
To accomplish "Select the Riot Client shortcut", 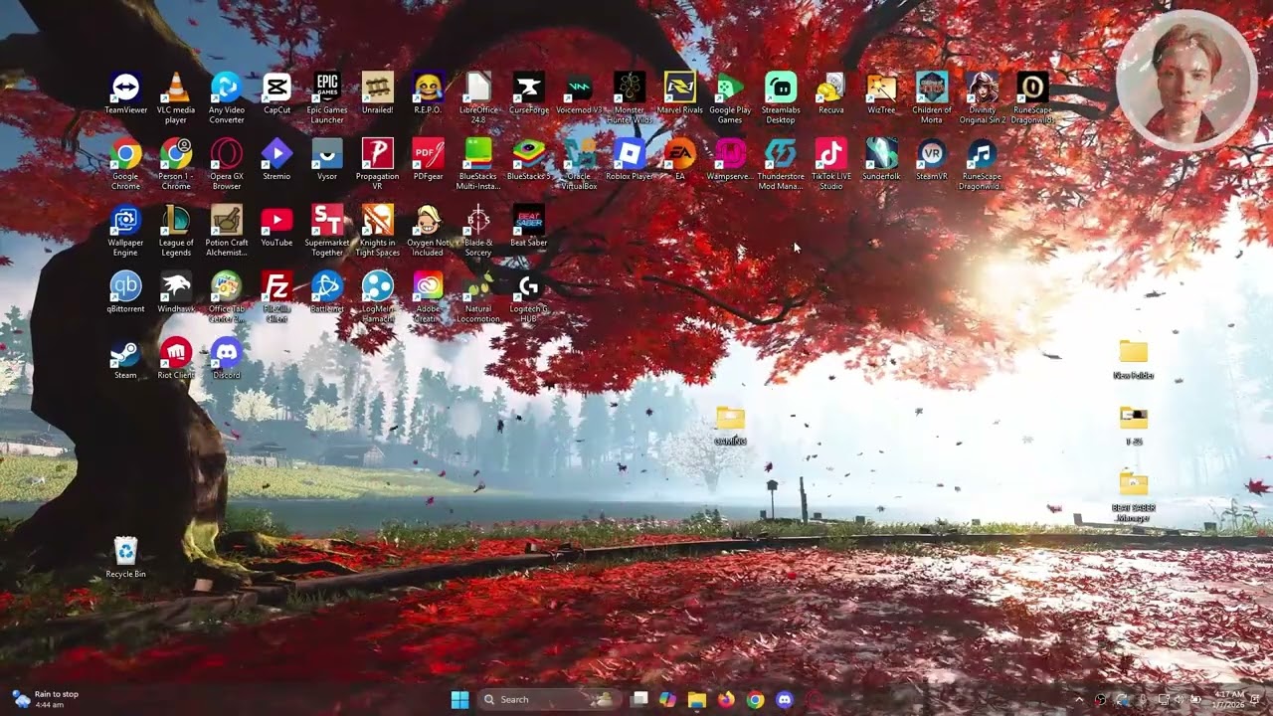I will (176, 353).
